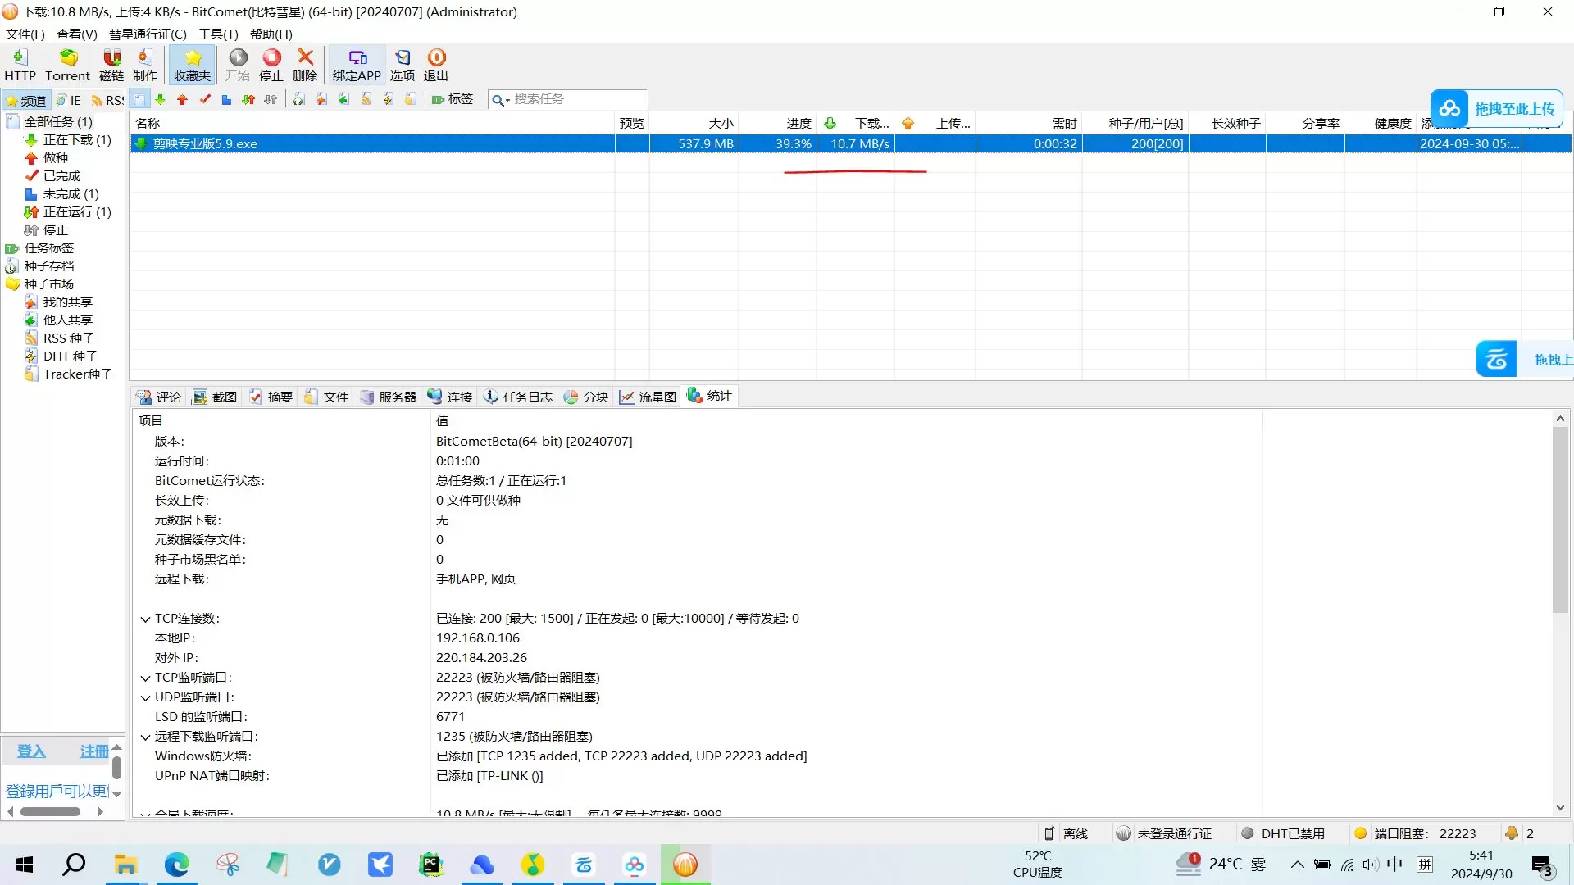Delete the task with 删除 icon
Screen dimensions: 1574x885
coord(305,65)
